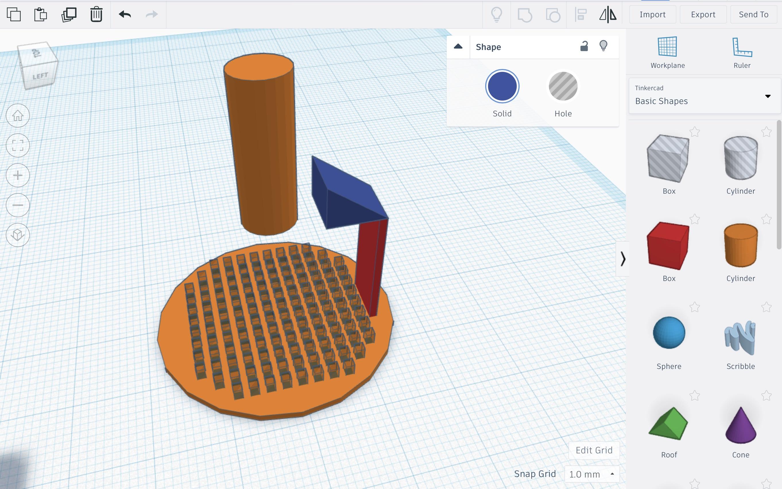Image resolution: width=782 pixels, height=489 pixels.
Task: Choose the striped Hole swatch
Action: 563,86
